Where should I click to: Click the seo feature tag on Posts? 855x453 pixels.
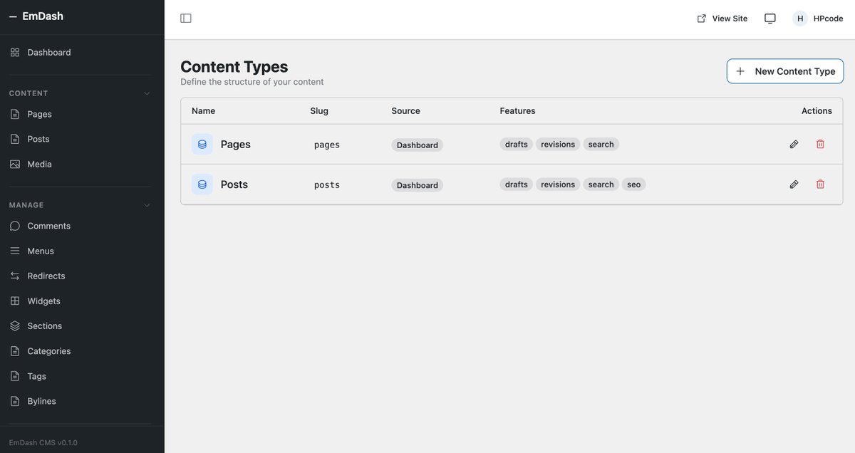pos(634,184)
